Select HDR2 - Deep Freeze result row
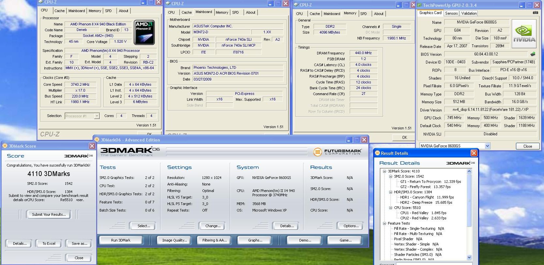Viewport: 544px width, 265px height. coord(426,202)
